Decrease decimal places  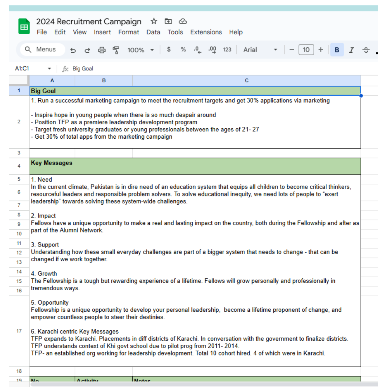pyautogui.click(x=197, y=50)
